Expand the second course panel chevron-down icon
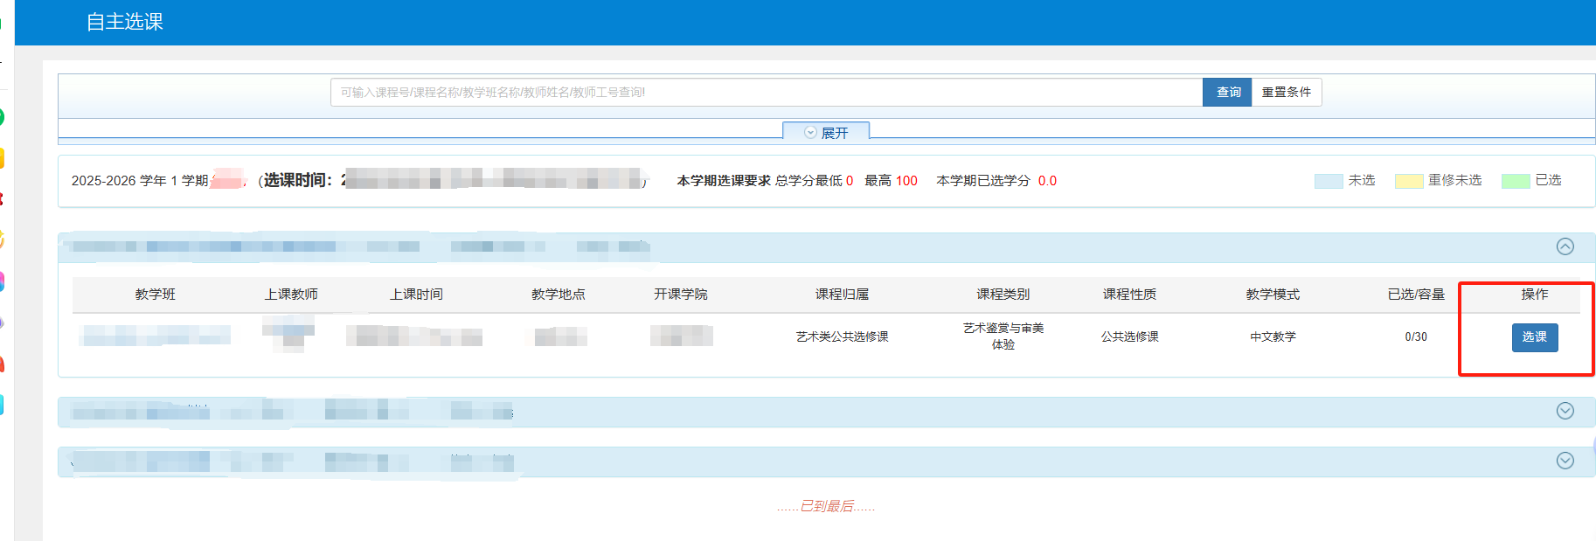1596x541 pixels. (x=1565, y=411)
